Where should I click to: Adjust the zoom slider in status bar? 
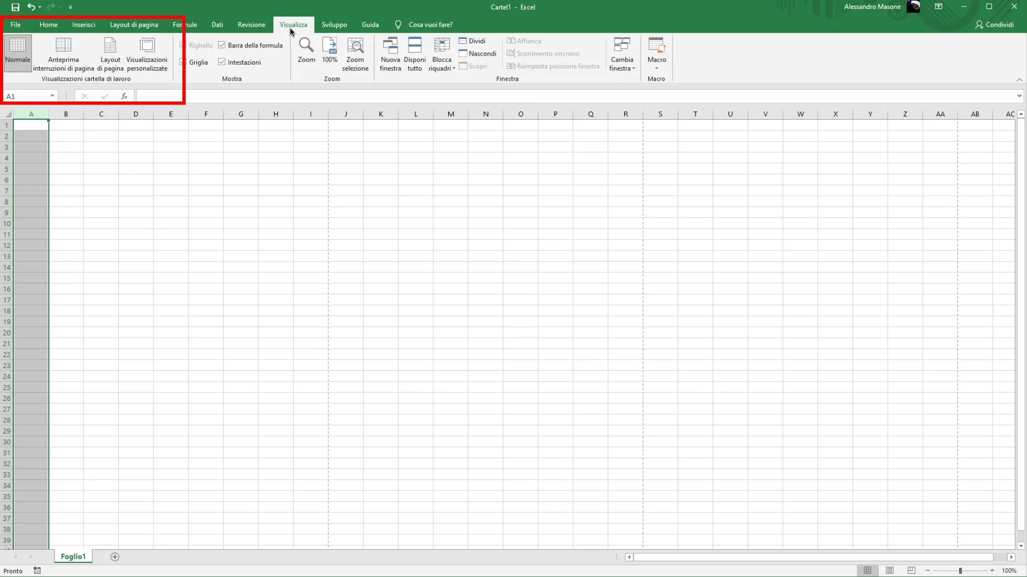click(960, 571)
